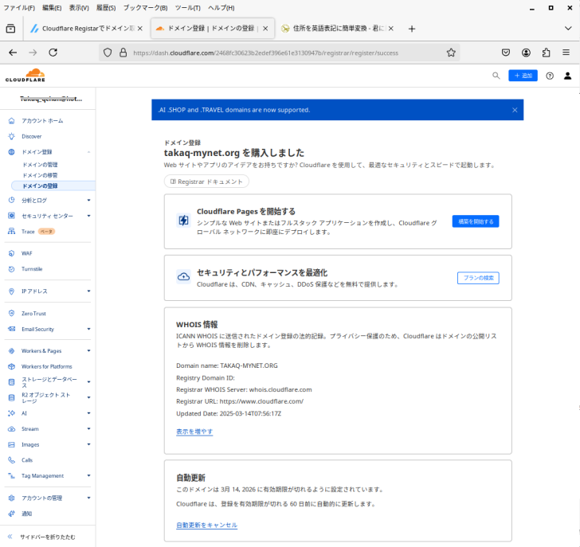The height and width of the screenshot is (547, 580).
Task: Click the 分析とログ clock icon
Action: tap(11, 200)
